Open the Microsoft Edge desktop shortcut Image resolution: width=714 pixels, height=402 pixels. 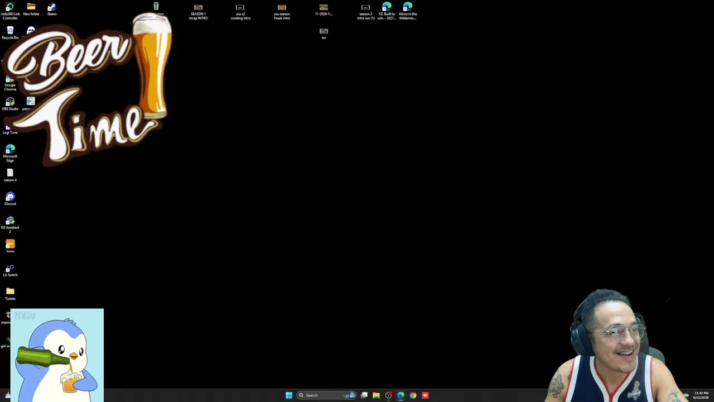point(10,154)
